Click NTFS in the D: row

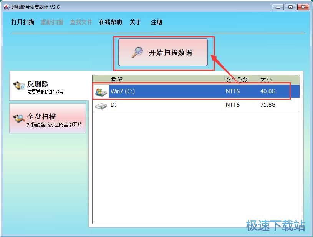[x=233, y=104]
